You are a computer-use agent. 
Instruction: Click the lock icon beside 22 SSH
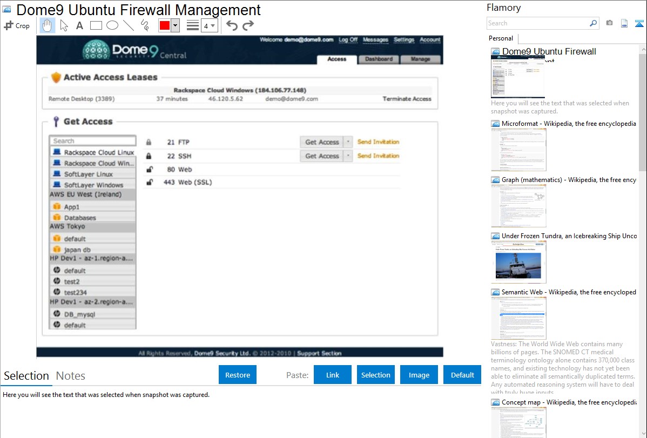(x=149, y=156)
